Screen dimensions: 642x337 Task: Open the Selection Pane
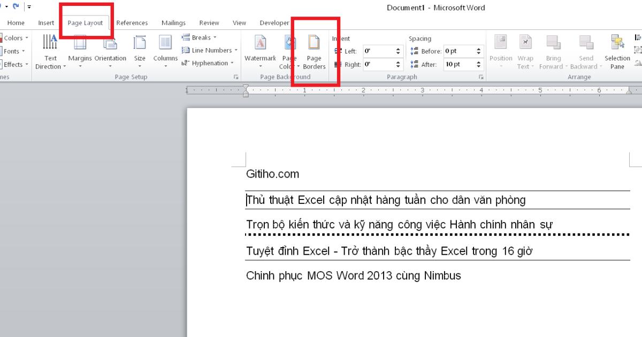pyautogui.click(x=617, y=52)
